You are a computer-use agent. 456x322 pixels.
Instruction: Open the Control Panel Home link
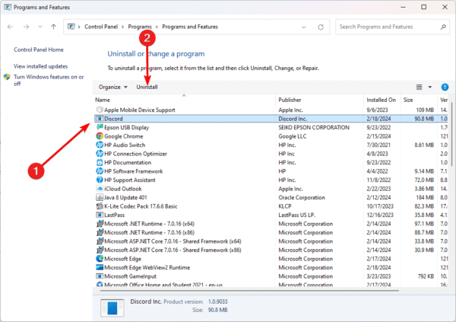tap(39, 49)
